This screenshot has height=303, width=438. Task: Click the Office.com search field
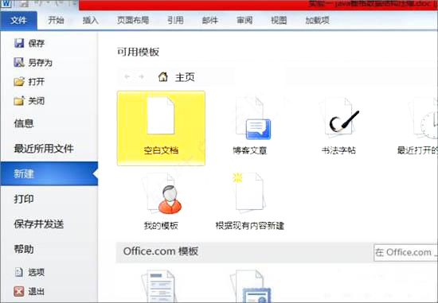[x=405, y=253]
